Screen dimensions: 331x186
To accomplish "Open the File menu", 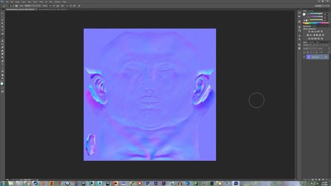I will 7,2.
